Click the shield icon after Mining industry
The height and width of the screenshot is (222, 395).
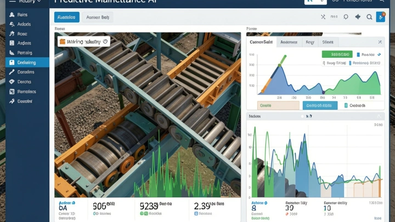point(105,42)
